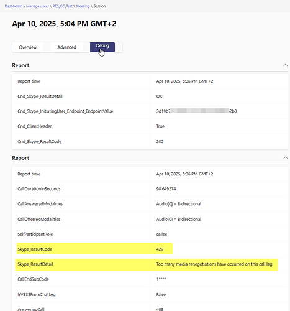
Task: Click the blurred EndpointValue entry
Action: click(x=196, y=111)
